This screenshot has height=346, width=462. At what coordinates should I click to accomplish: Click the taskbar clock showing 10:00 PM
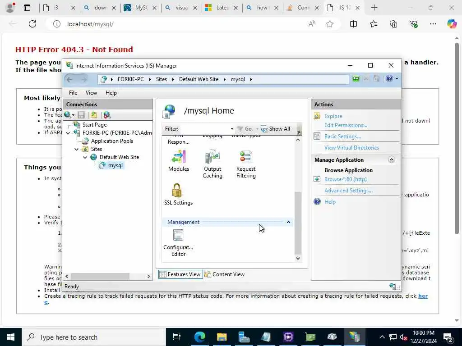pos(423,337)
